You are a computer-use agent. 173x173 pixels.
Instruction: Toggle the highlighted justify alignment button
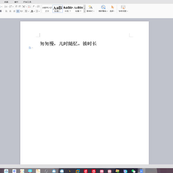(x=18, y=11)
